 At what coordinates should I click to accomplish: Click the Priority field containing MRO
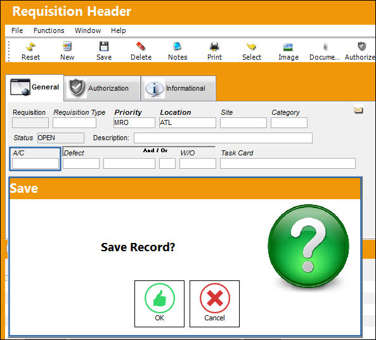(134, 122)
